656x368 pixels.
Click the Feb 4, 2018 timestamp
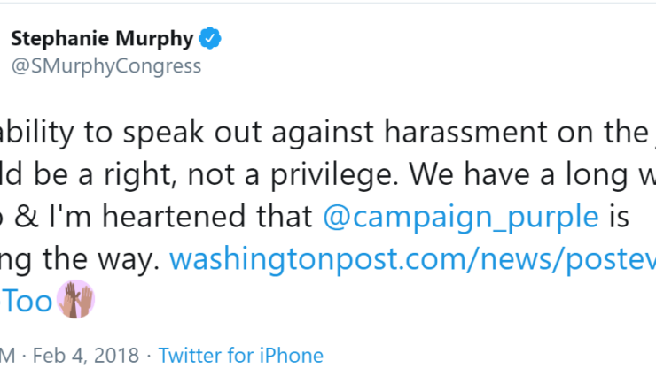click(88, 356)
